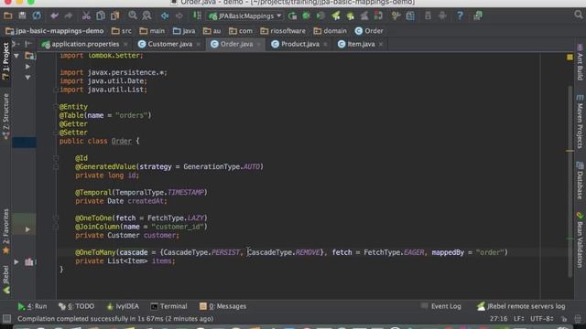Screen dimensions: 586x329
Task: Toggle the Maven Projects side panel
Action: 580,122
